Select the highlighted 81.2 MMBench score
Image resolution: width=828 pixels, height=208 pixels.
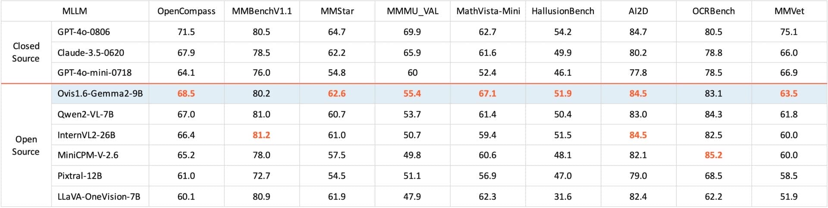tap(261, 135)
